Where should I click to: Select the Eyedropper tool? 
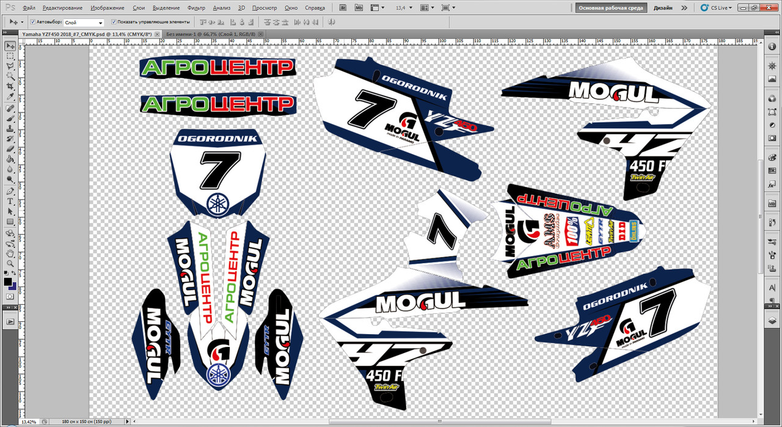coord(10,97)
